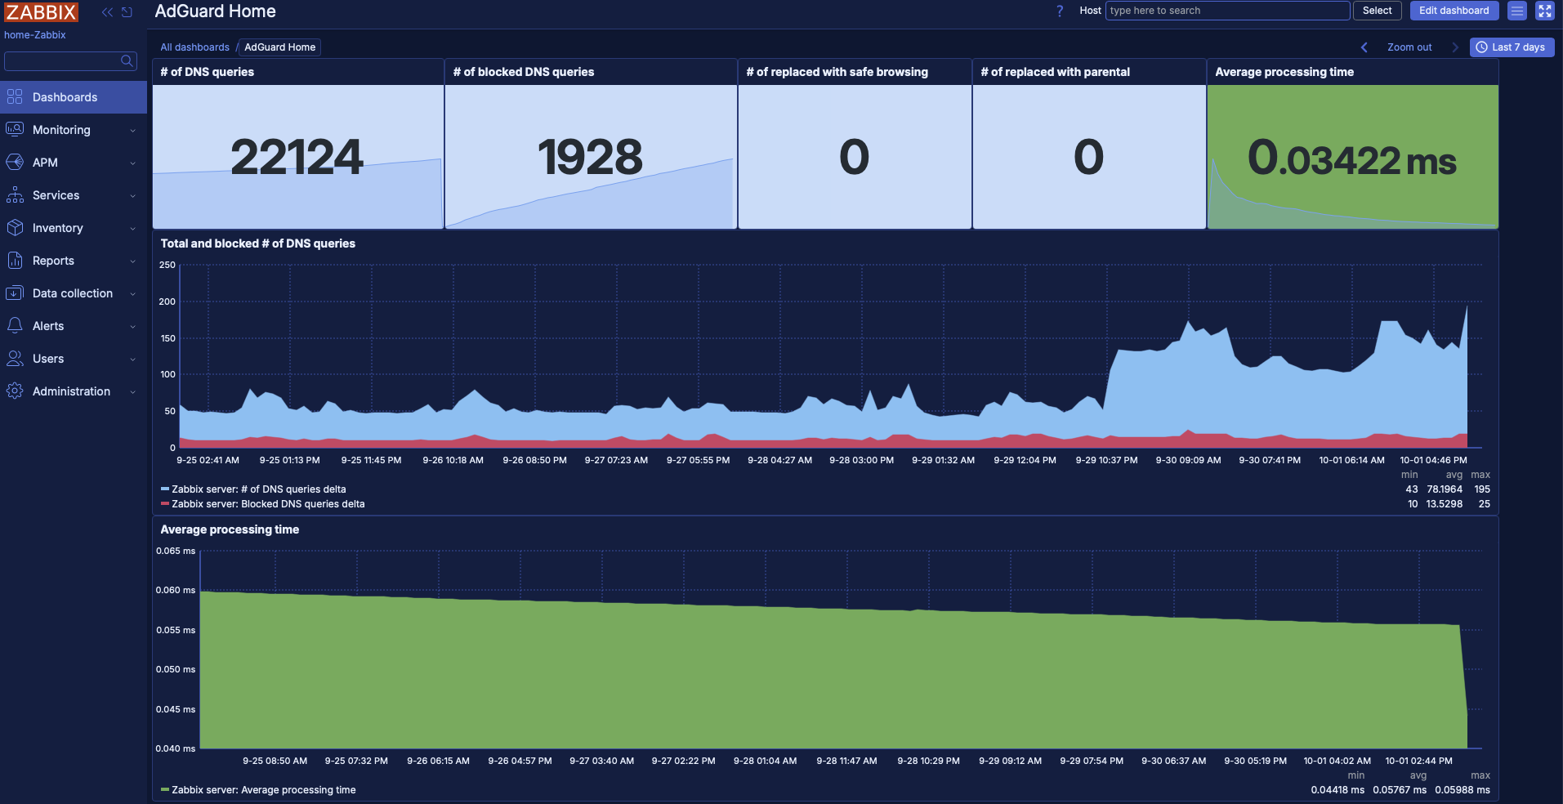1563x804 pixels.
Task: Click the Select host button
Action: tap(1378, 11)
